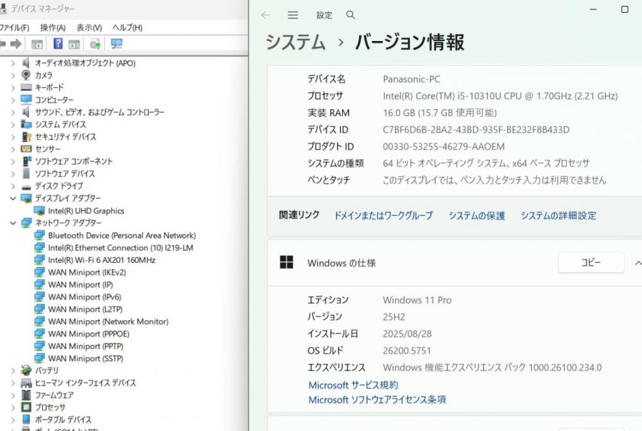Click the コピー button for Windows の仕様

[x=591, y=262]
